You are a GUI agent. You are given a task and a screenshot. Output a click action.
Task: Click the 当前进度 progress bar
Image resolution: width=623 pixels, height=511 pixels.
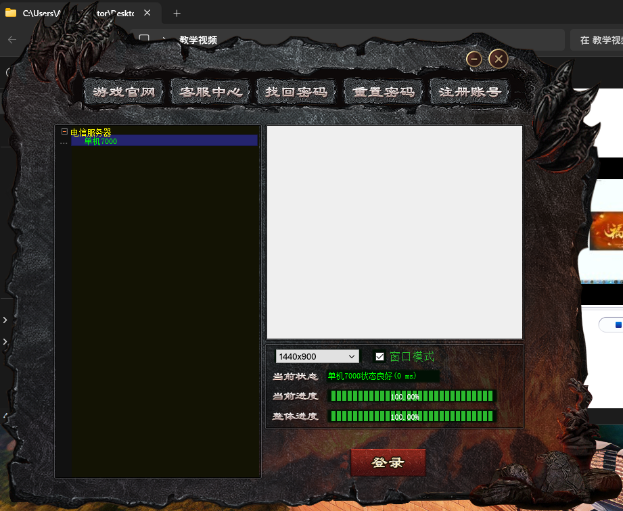point(411,396)
